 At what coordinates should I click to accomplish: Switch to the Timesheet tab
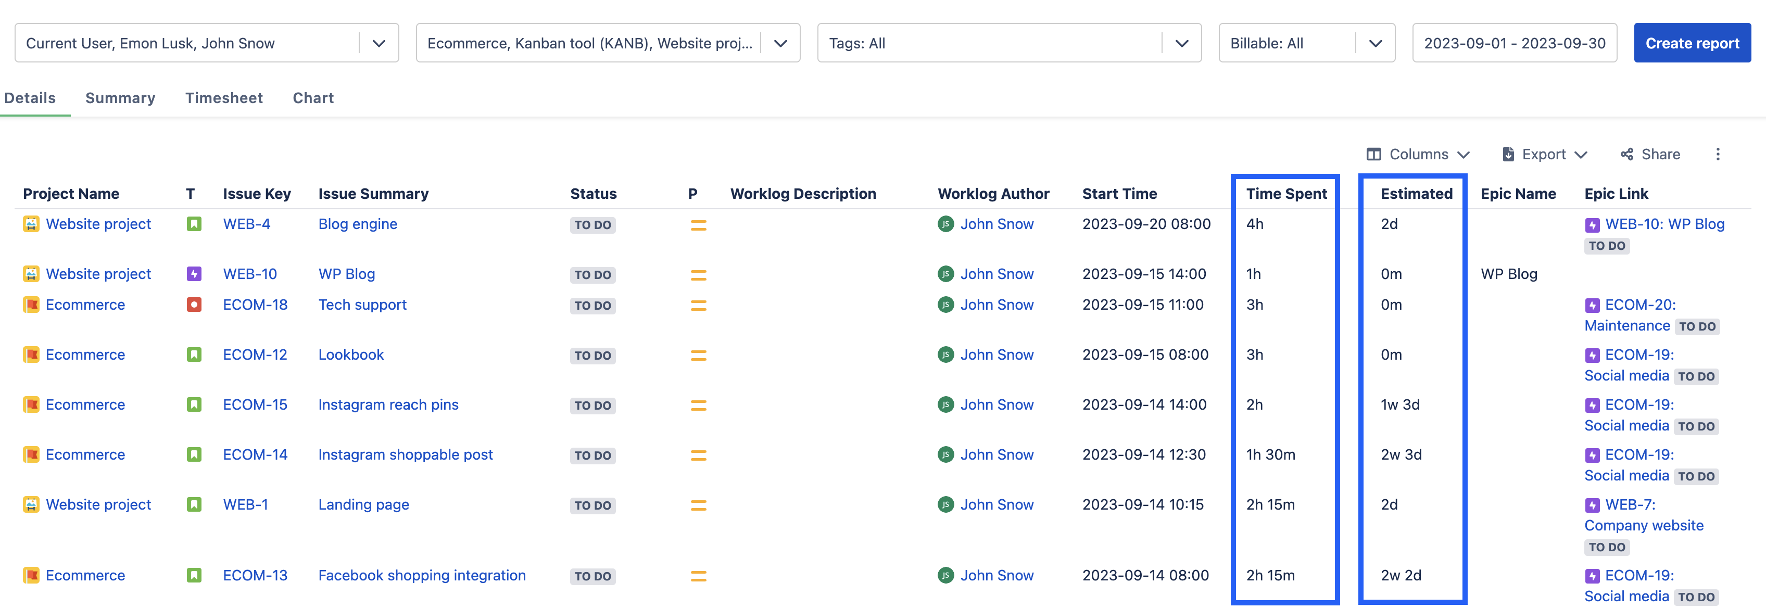(x=224, y=98)
